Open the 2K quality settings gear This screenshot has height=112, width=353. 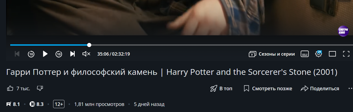click(x=319, y=54)
